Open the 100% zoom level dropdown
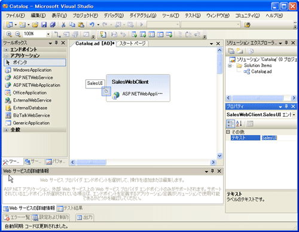 click(48, 34)
